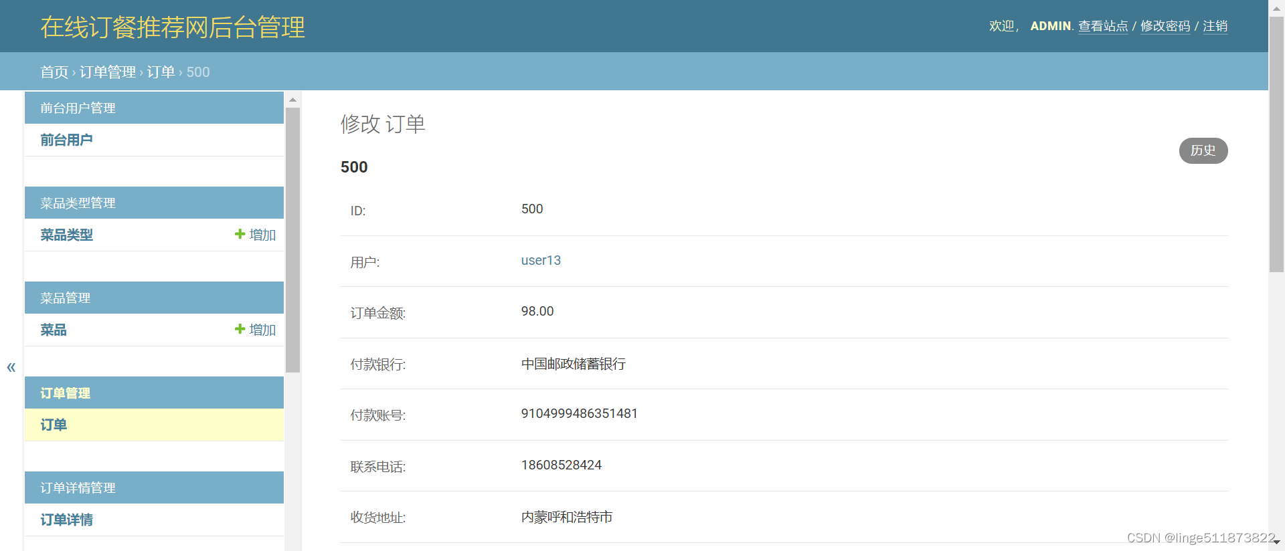Click the 收货地址 label
Viewport: 1285px width, 551px height.
coord(378,518)
